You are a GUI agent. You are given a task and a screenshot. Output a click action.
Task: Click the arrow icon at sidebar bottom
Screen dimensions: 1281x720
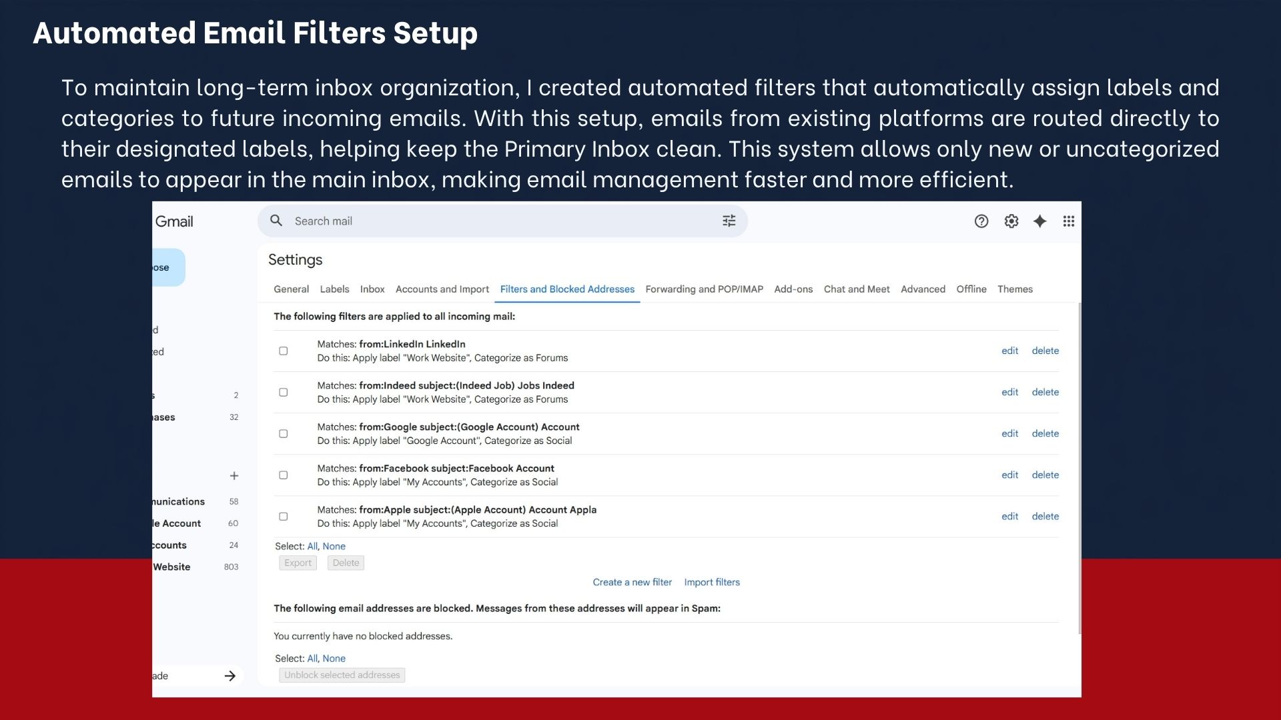pyautogui.click(x=230, y=676)
